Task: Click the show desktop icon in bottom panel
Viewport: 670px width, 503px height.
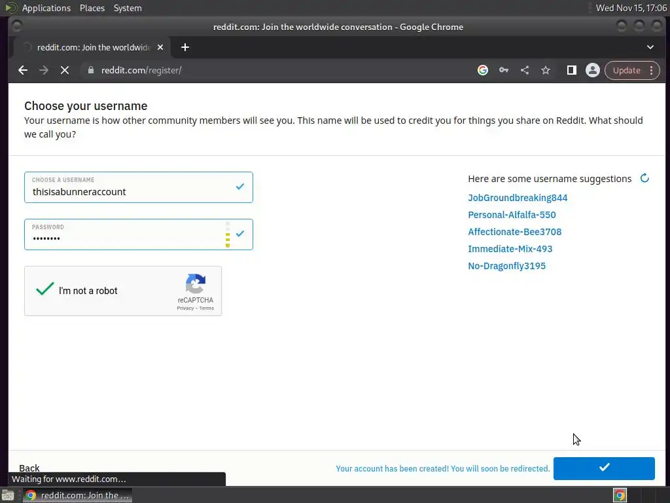Action: coord(7,495)
